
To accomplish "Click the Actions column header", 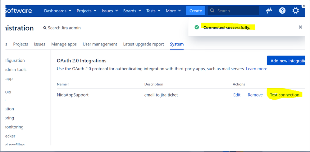I will [x=239, y=84].
